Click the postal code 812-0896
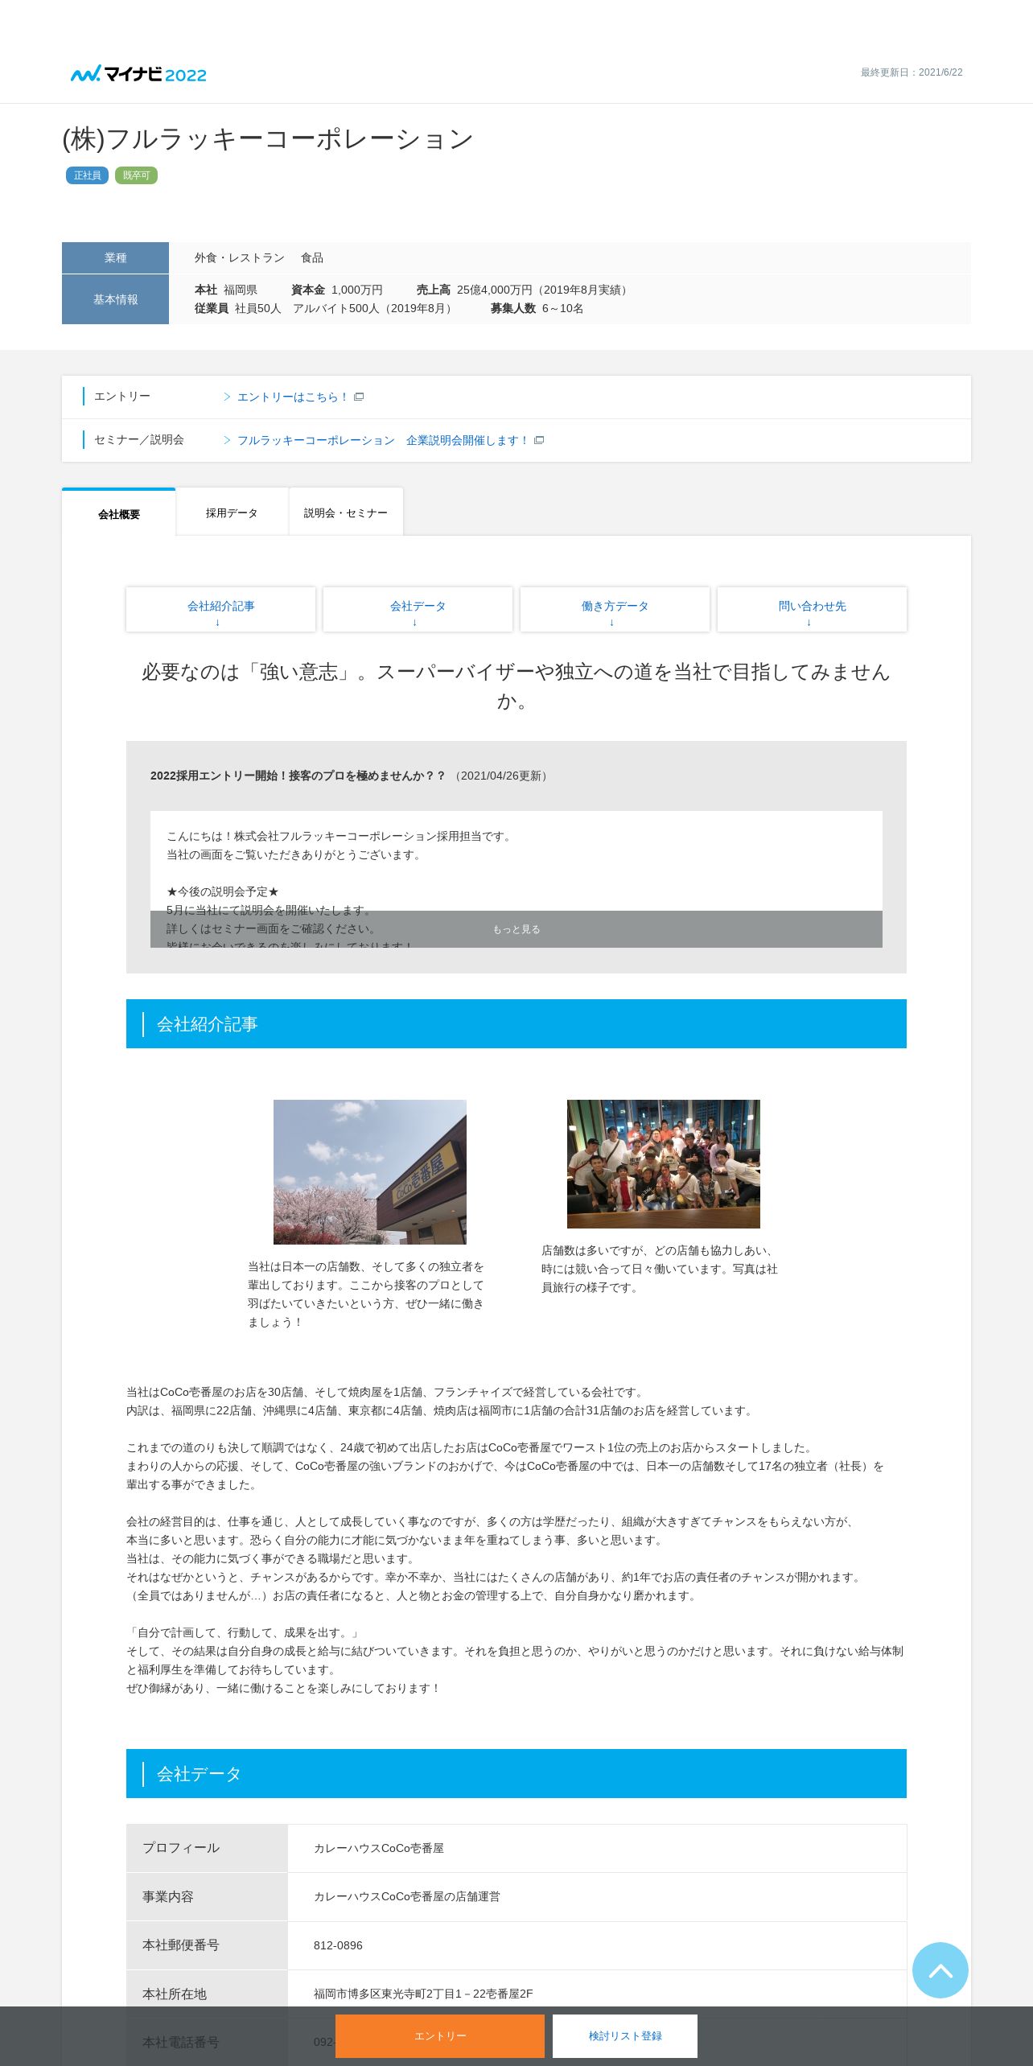The width and height of the screenshot is (1033, 2066). [338, 1945]
